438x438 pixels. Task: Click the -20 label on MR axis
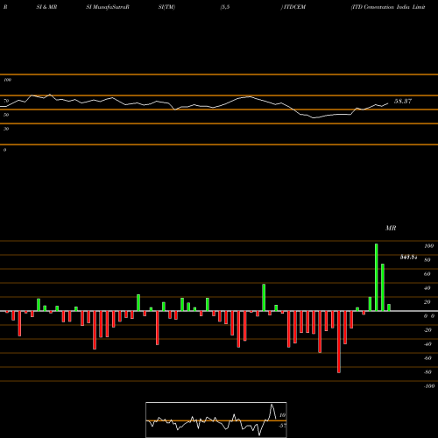(427, 330)
